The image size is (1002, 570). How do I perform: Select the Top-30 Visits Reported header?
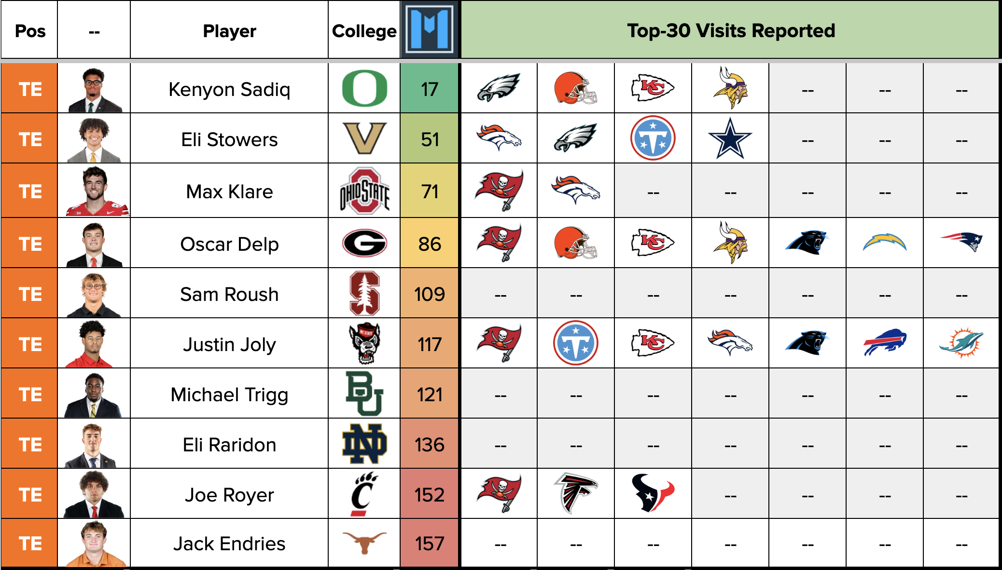(x=730, y=30)
